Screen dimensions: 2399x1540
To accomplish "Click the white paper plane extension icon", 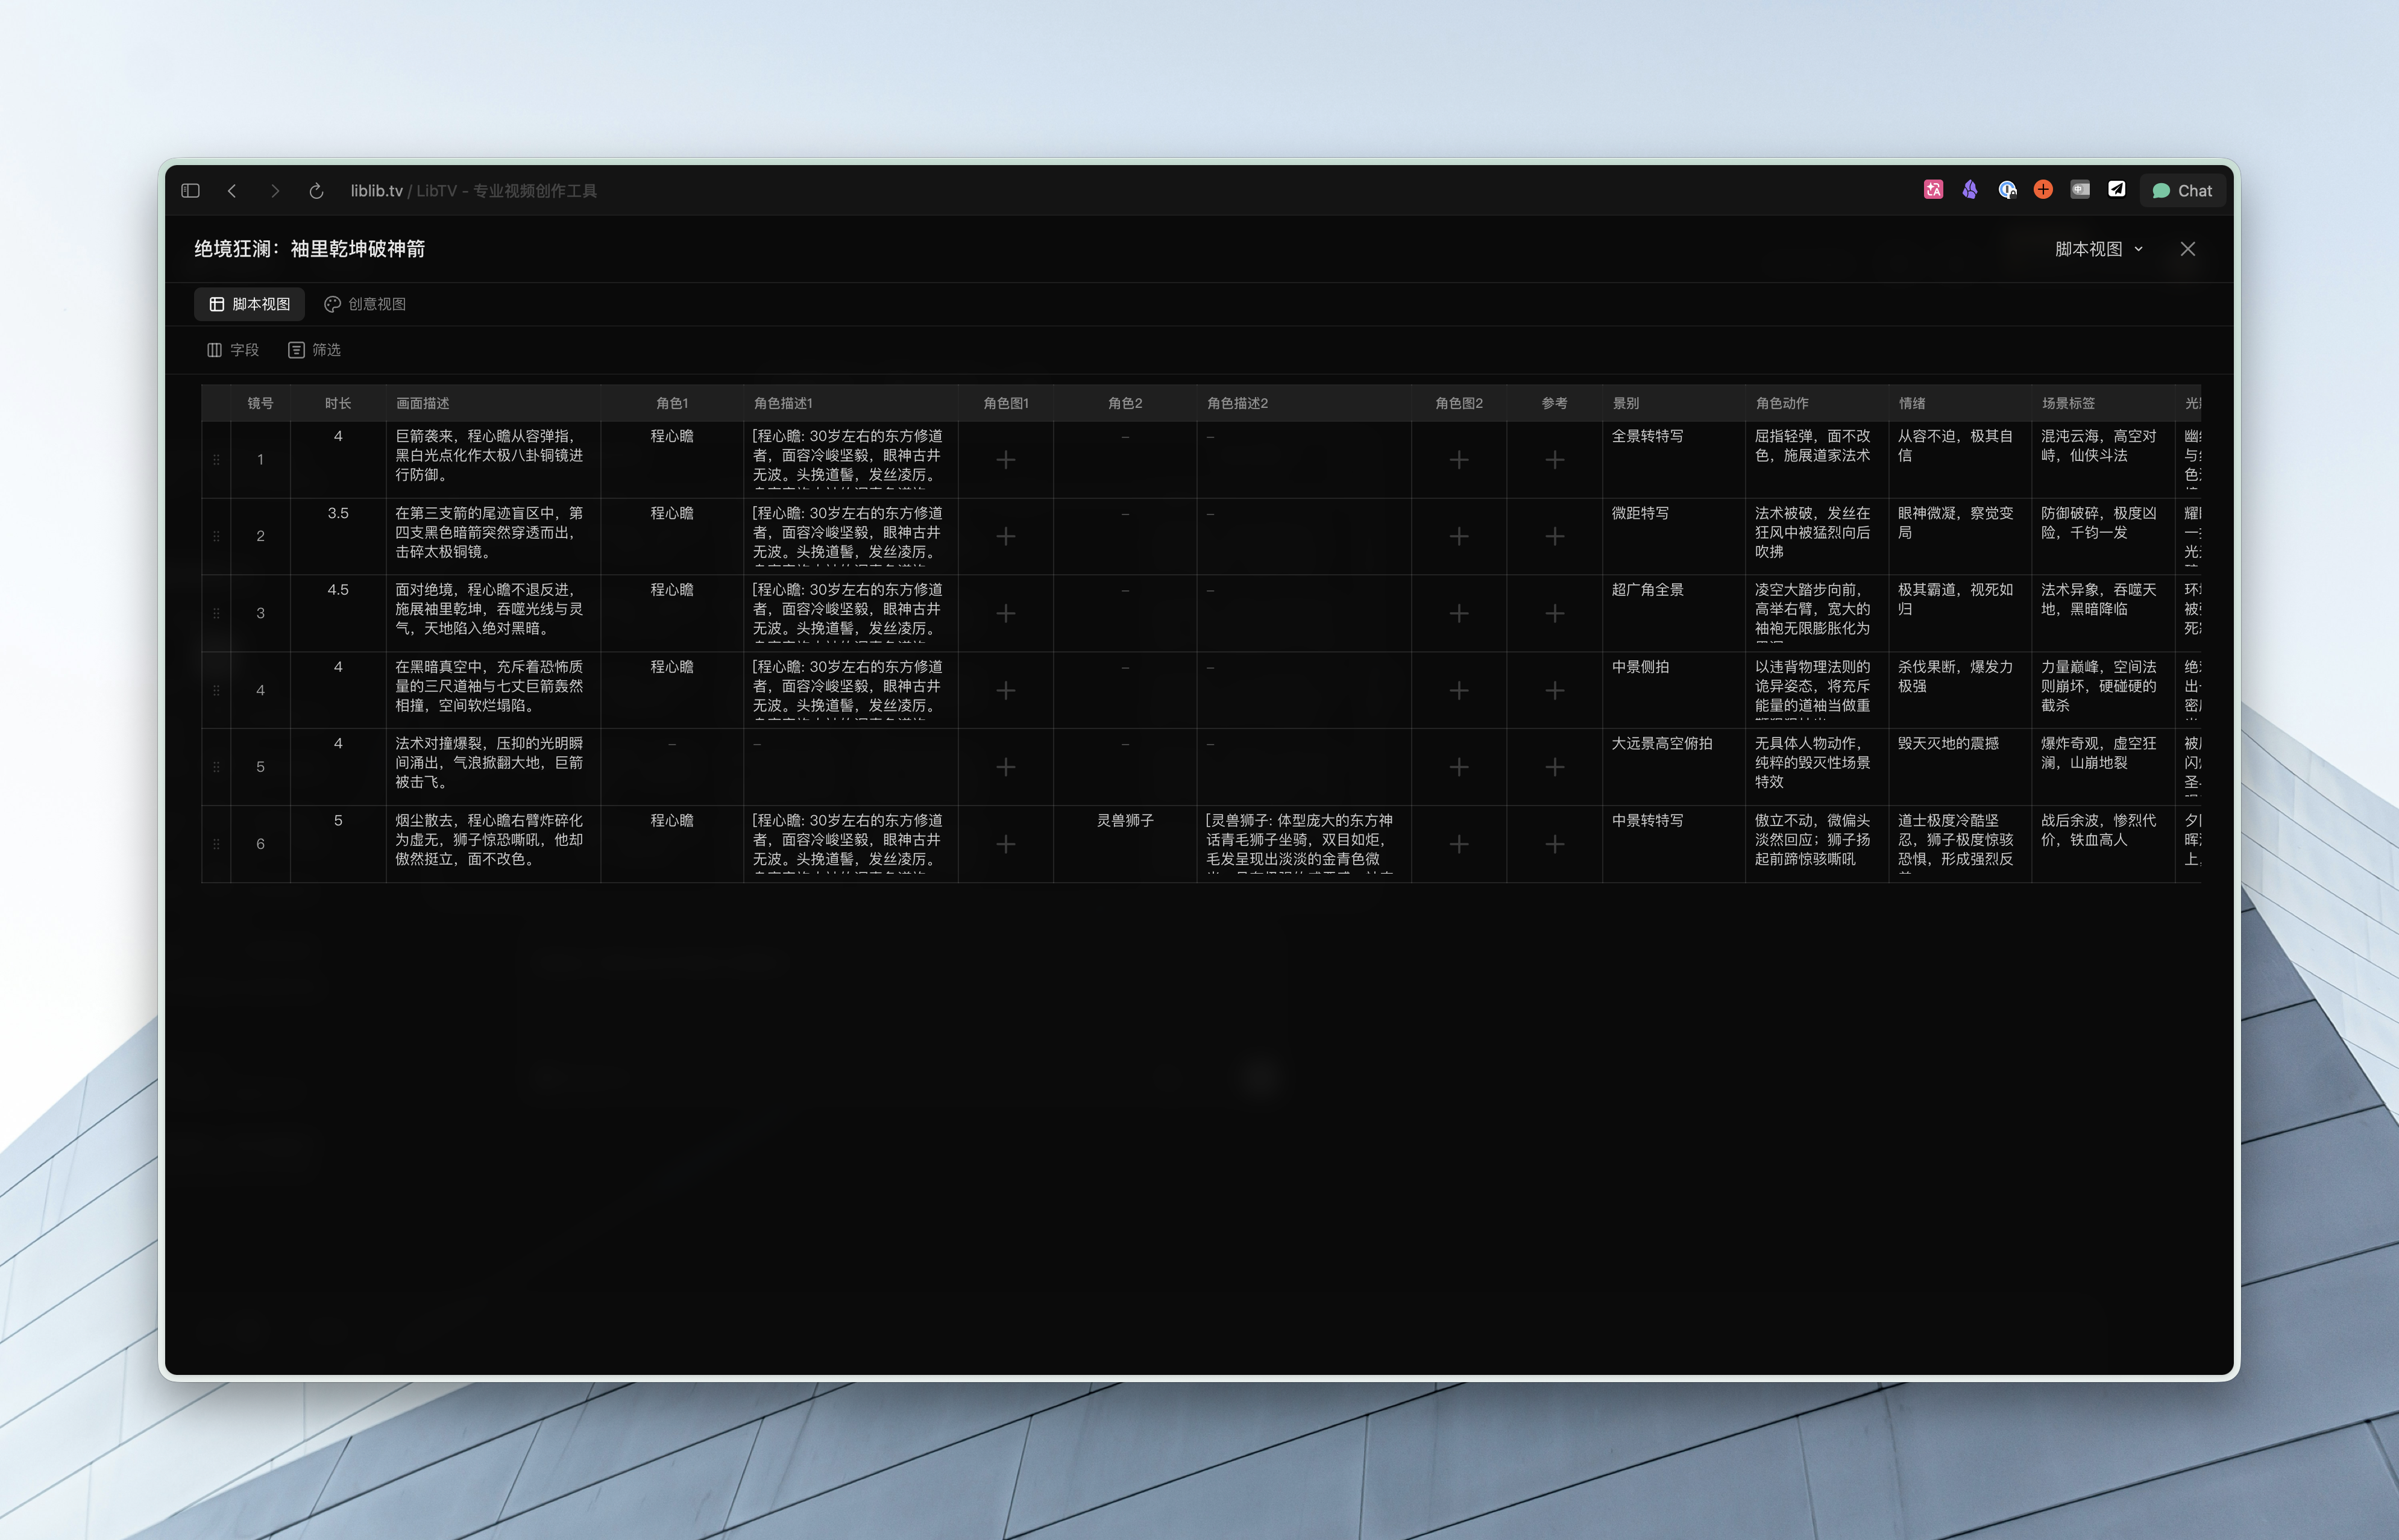I will tap(2117, 190).
